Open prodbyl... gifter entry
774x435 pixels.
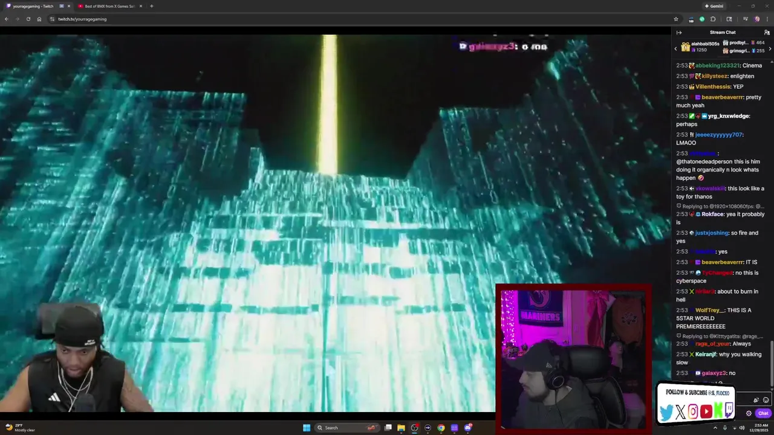(744, 43)
